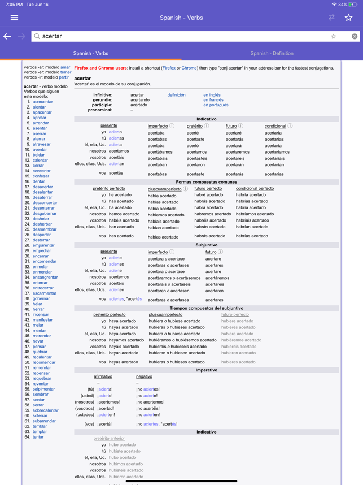Open info icon next to subjuntivo imperfecto

tap(172, 252)
